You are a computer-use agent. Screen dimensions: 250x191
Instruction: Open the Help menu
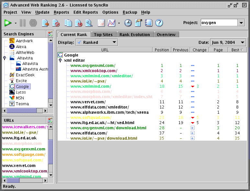(146, 12)
